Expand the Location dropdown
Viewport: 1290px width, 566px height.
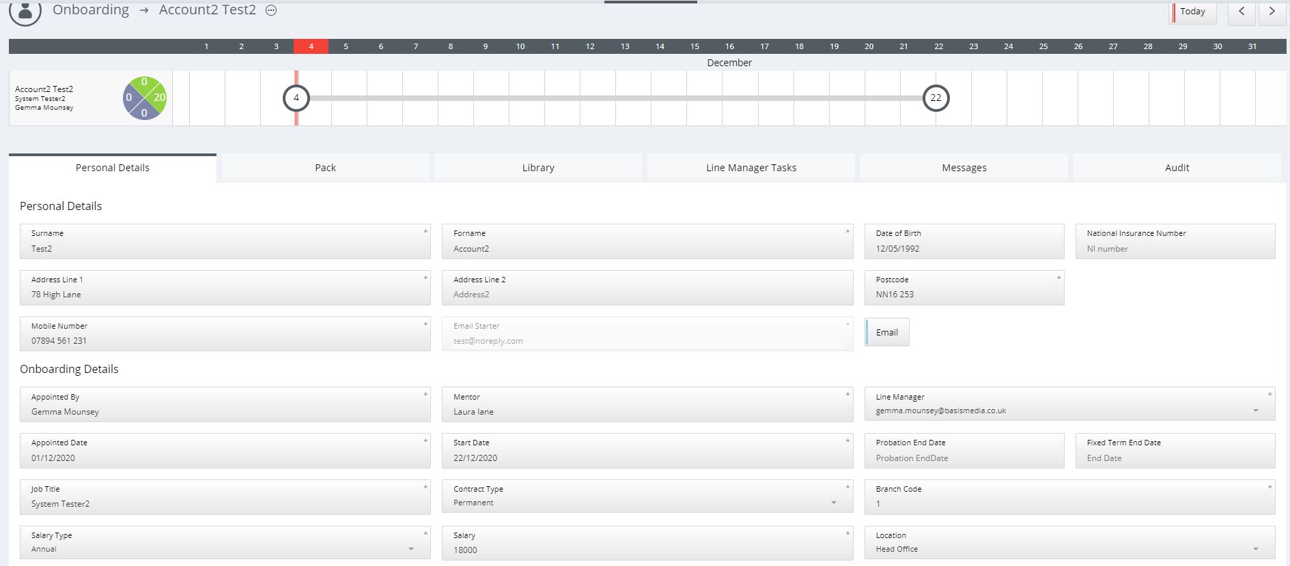(1255, 549)
